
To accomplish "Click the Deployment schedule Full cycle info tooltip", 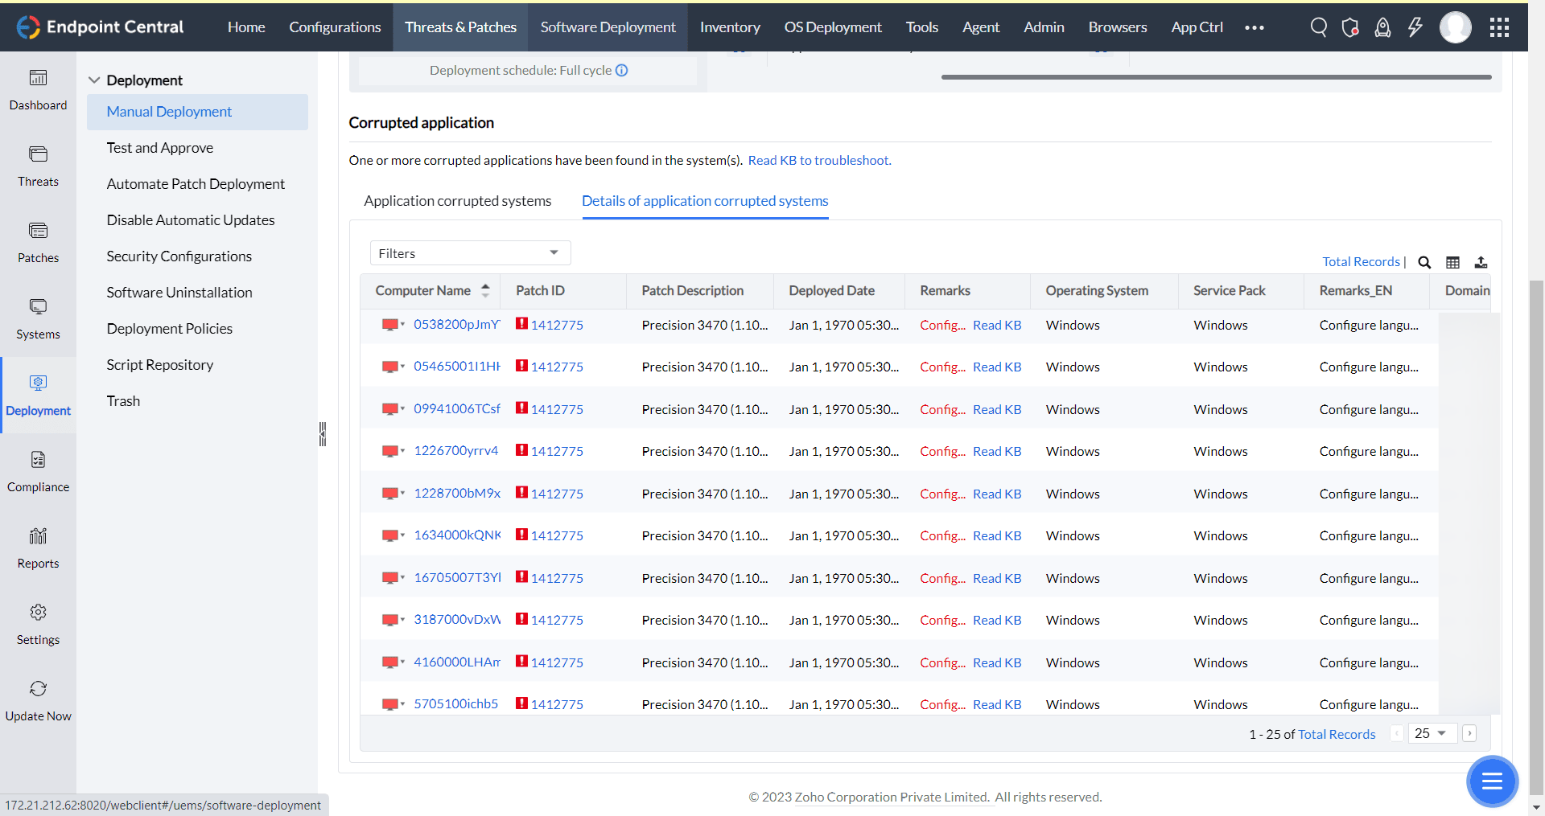I will click(x=621, y=70).
